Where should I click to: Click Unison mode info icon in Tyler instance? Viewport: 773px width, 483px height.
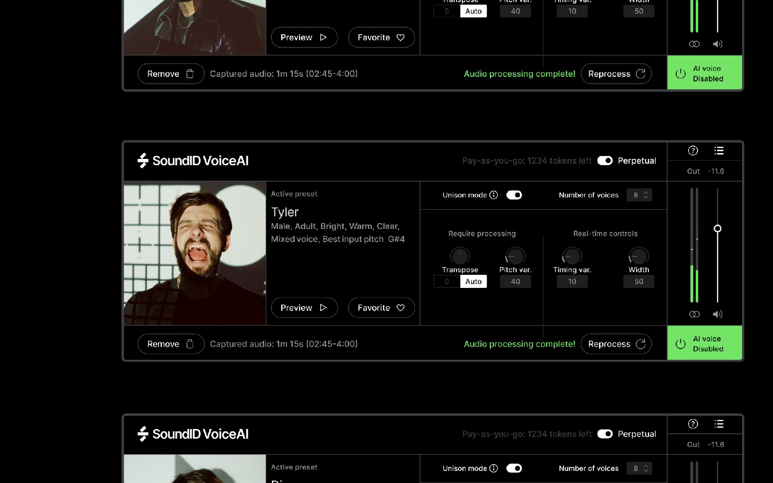[494, 195]
